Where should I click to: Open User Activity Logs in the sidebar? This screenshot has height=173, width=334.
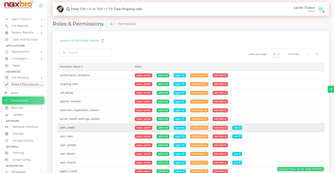coord(25,39)
